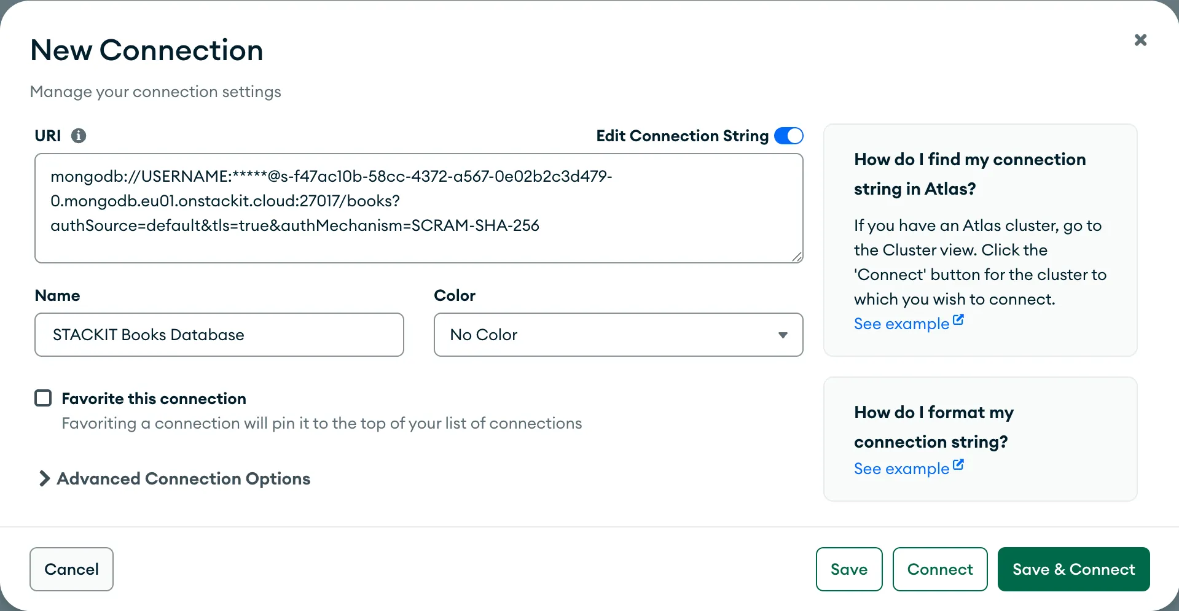Check the Favorite this connection checkbox
The width and height of the screenshot is (1179, 611).
point(43,398)
